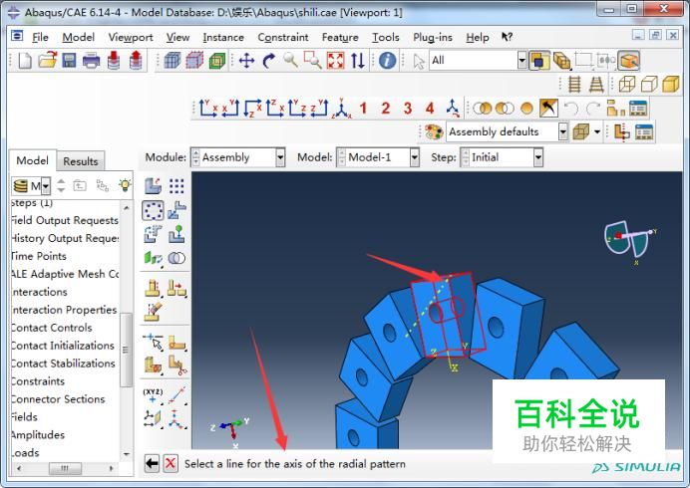Toggle the solid orange circle display icon
Image resolution: width=690 pixels, height=488 pixels.
[x=526, y=109]
